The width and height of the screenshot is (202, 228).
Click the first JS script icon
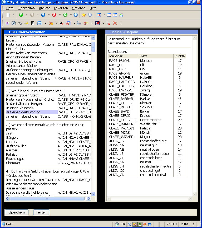point(62,23)
